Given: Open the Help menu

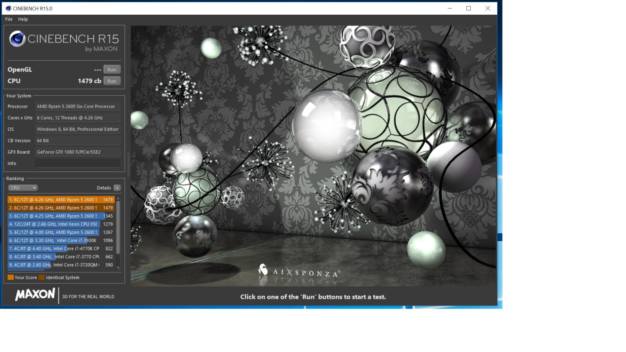Looking at the screenshot, I should [x=23, y=19].
